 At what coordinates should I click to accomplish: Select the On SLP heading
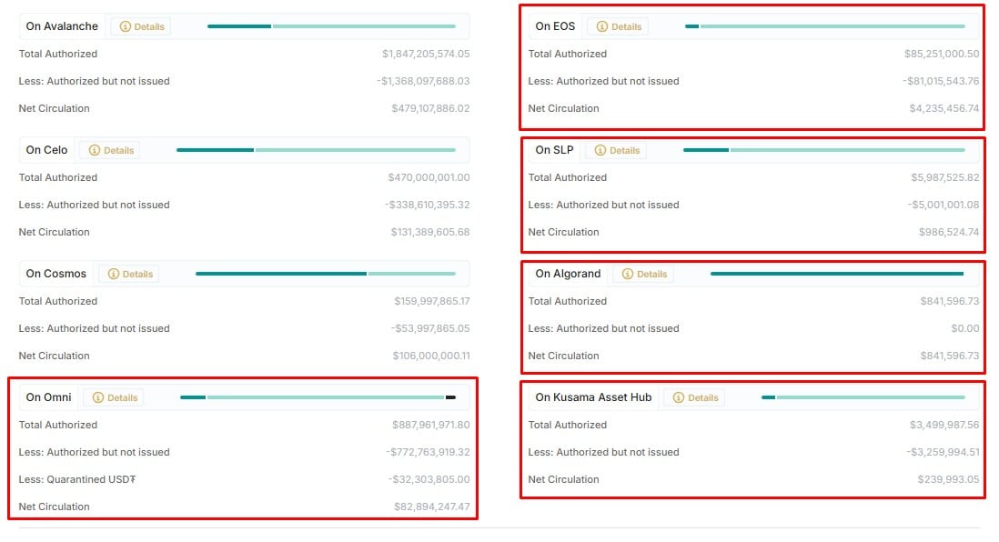[x=554, y=150]
